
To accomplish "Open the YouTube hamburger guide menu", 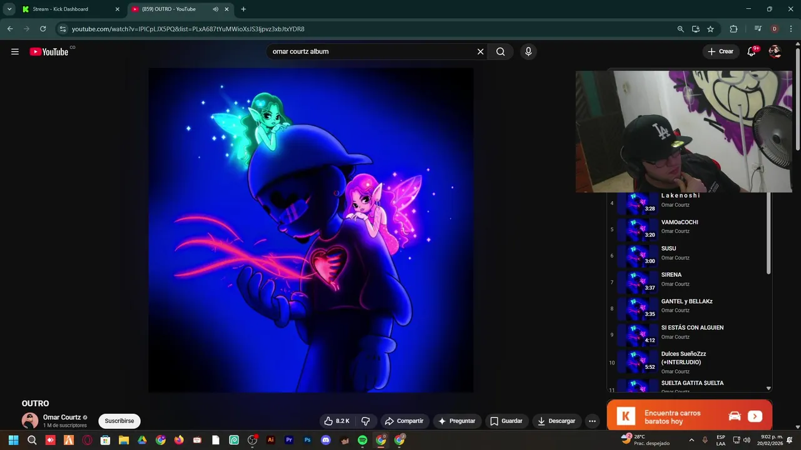I will pos(15,52).
